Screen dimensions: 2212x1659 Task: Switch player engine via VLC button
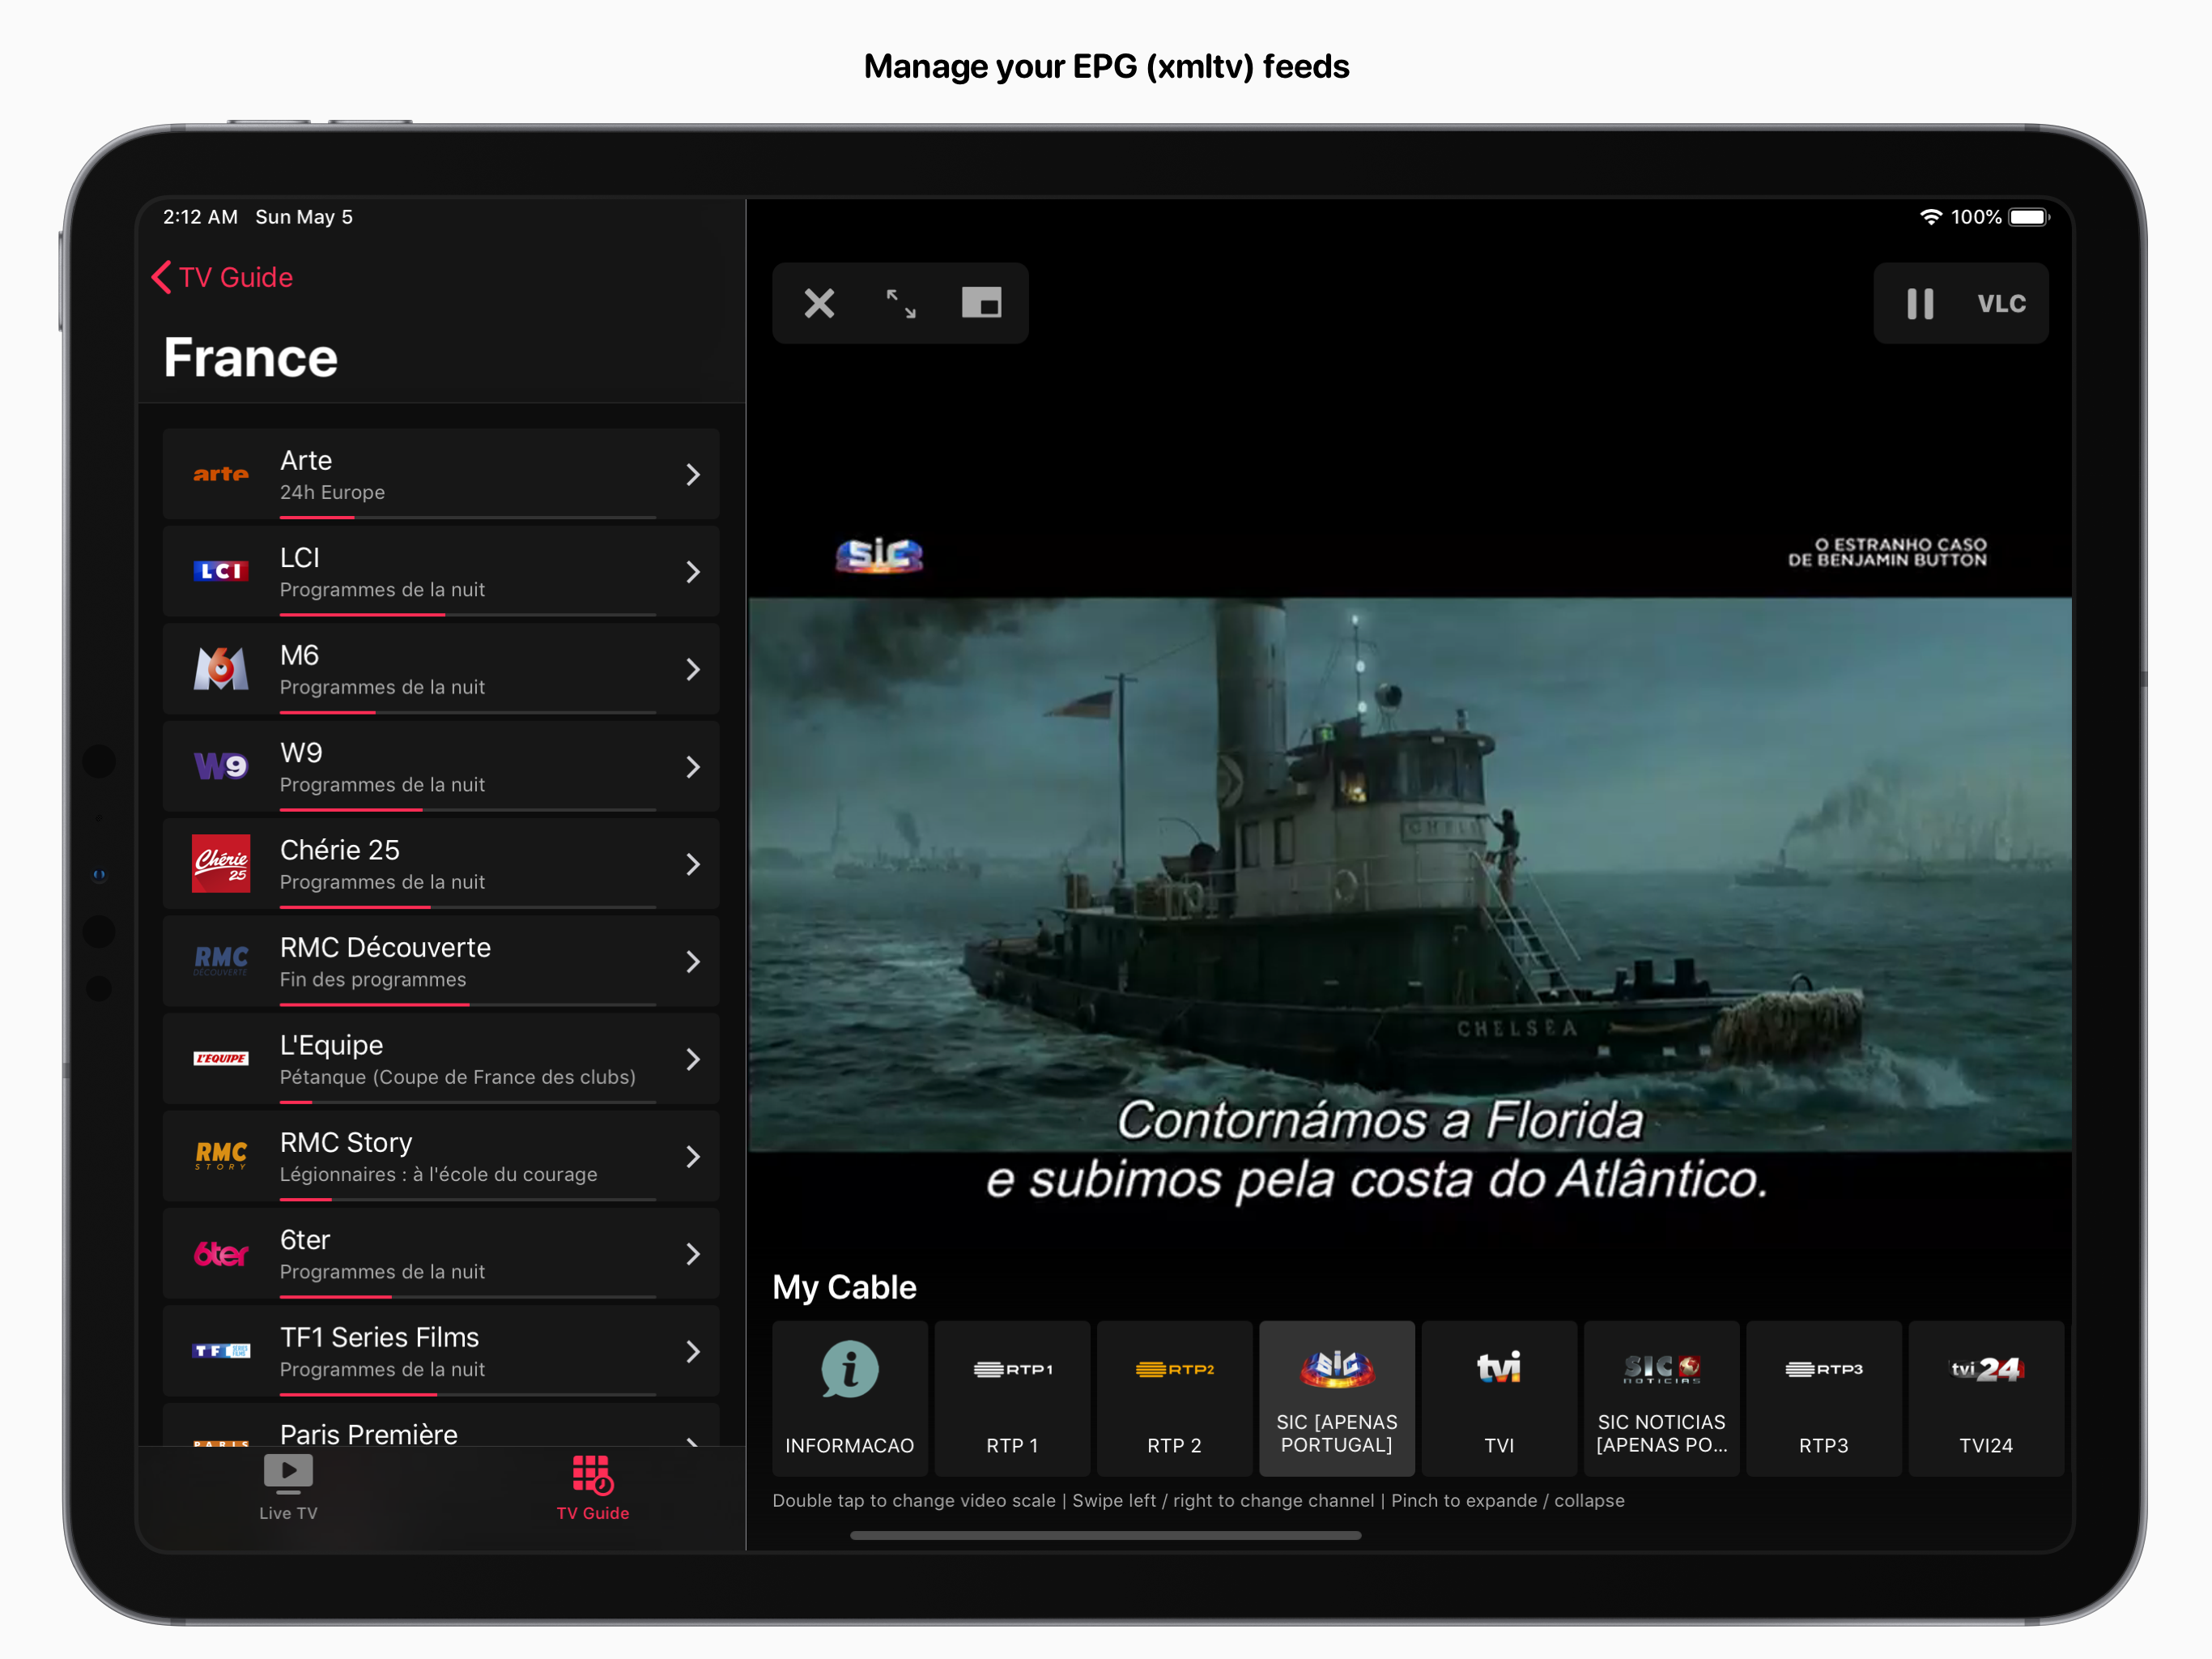coord(2001,305)
